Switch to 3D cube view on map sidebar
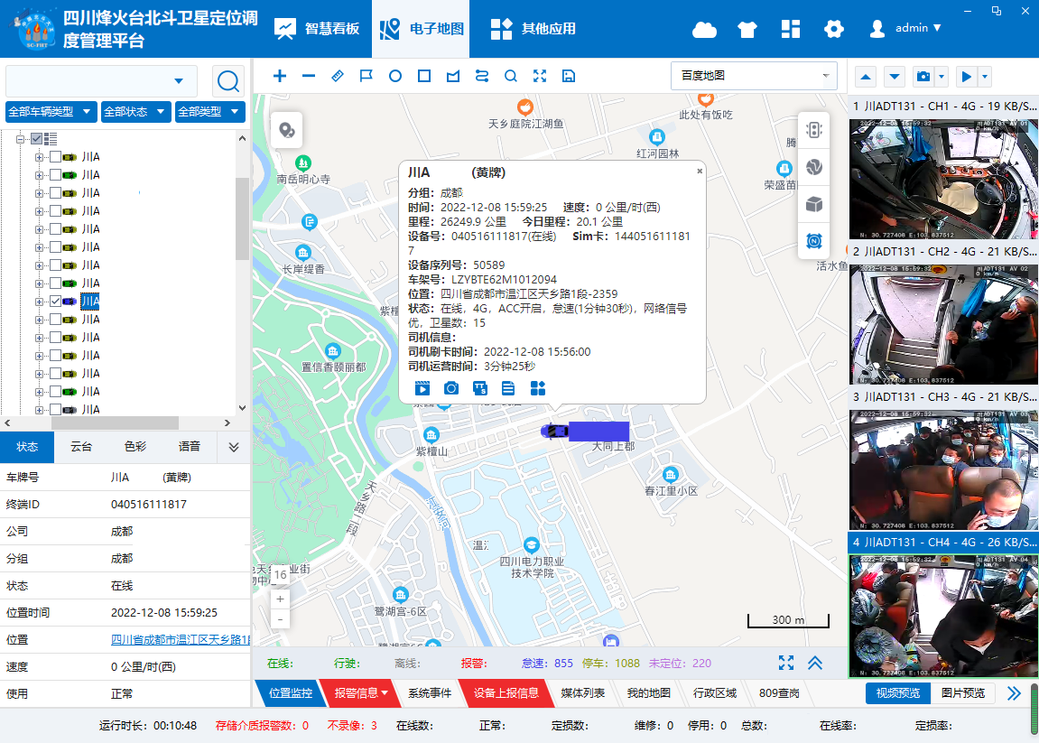The image size is (1039, 743). (813, 204)
